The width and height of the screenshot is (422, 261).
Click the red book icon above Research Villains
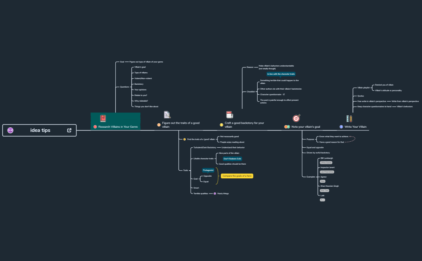103,118
